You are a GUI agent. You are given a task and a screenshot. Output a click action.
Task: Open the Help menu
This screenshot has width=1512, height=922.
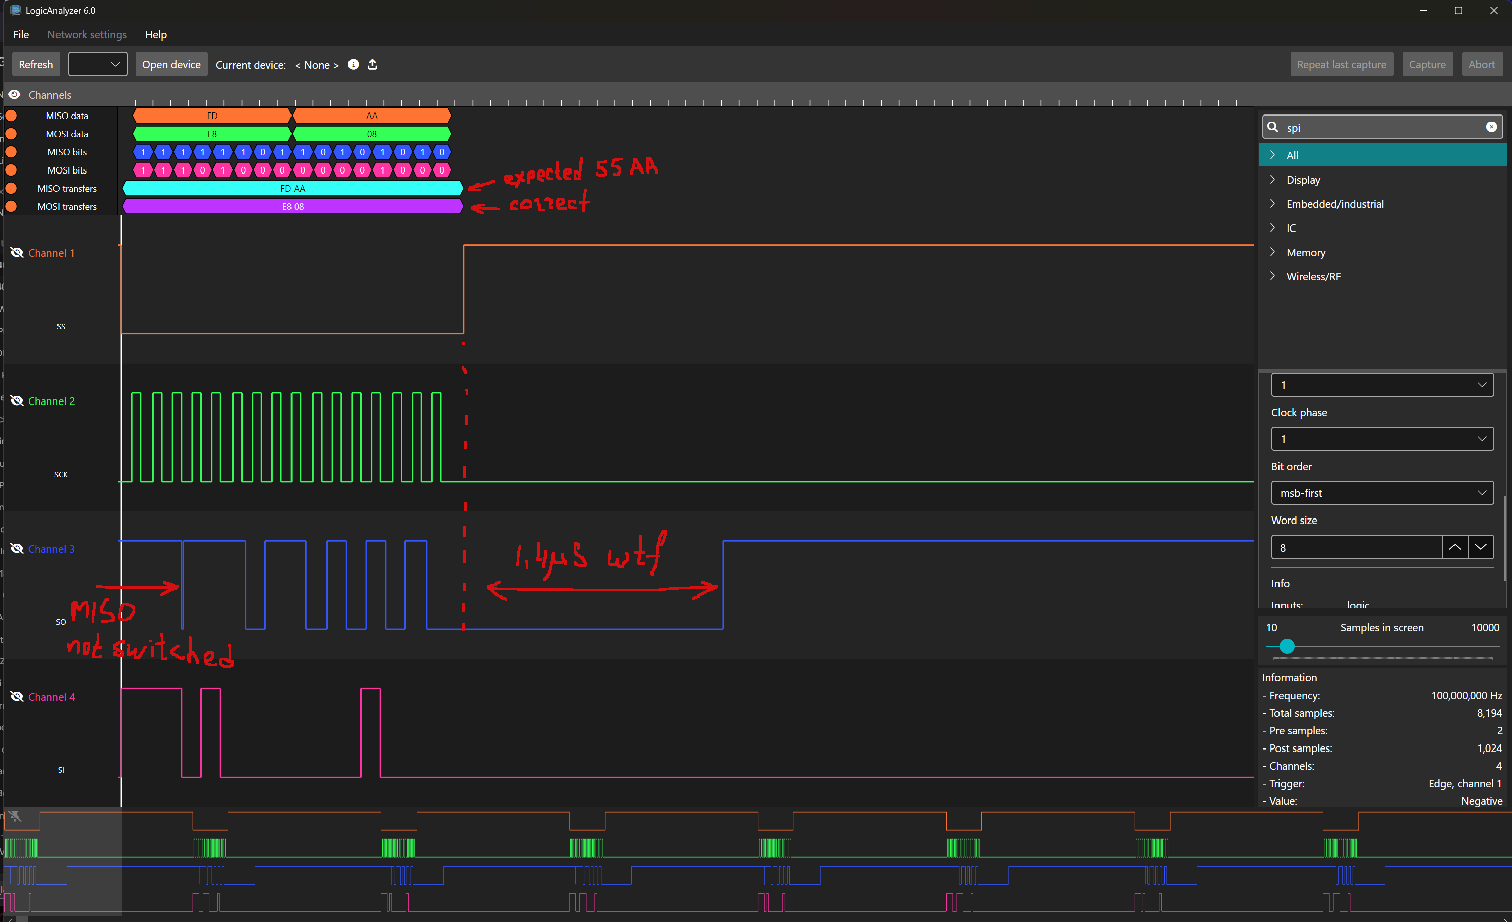pyautogui.click(x=156, y=35)
